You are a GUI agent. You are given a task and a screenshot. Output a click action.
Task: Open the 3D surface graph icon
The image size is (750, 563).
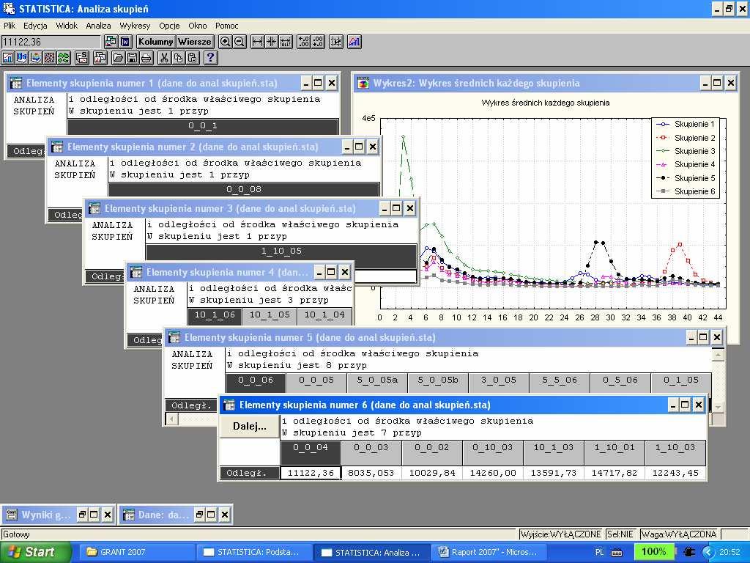[36, 58]
